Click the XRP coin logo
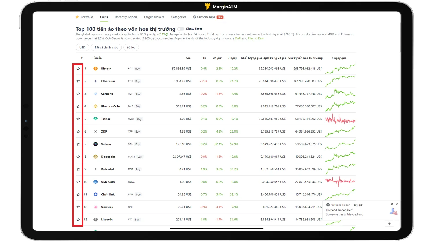This screenshot has width=434, height=241. click(95, 132)
